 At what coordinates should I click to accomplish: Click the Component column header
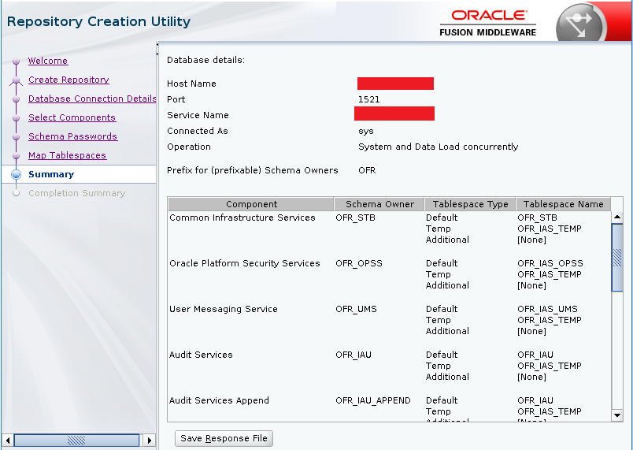tap(251, 204)
